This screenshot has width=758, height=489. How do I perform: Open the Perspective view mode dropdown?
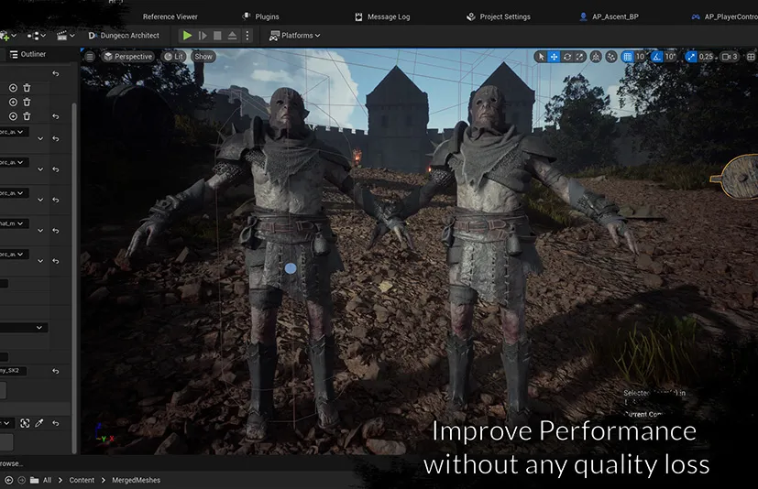click(127, 57)
